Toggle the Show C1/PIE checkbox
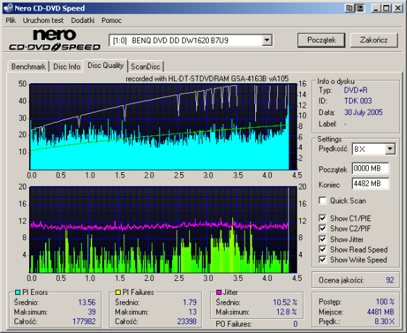Viewport: 407px width, 333px height. pos(322,219)
